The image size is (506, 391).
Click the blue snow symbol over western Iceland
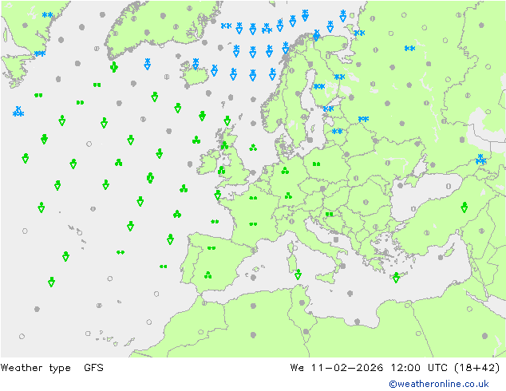(196, 64)
